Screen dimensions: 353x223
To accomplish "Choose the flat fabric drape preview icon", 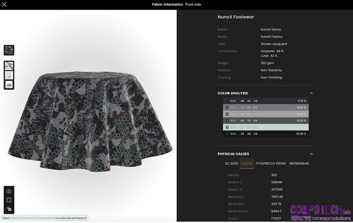I will [9, 65].
